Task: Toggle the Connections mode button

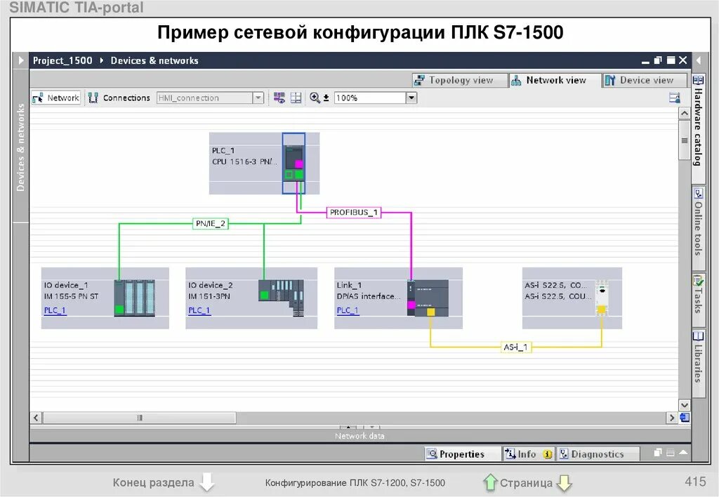Action: point(119,98)
